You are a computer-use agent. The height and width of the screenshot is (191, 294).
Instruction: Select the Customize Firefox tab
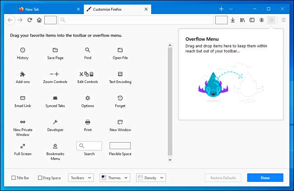tap(113, 9)
